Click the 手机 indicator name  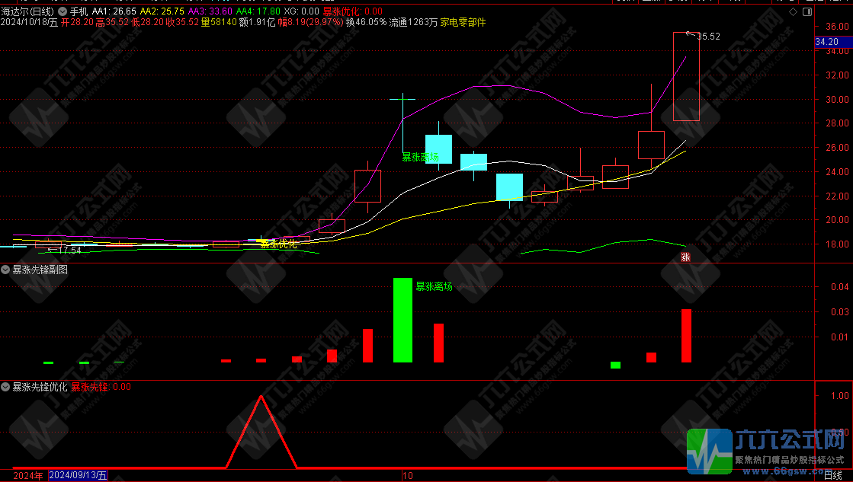79,11
